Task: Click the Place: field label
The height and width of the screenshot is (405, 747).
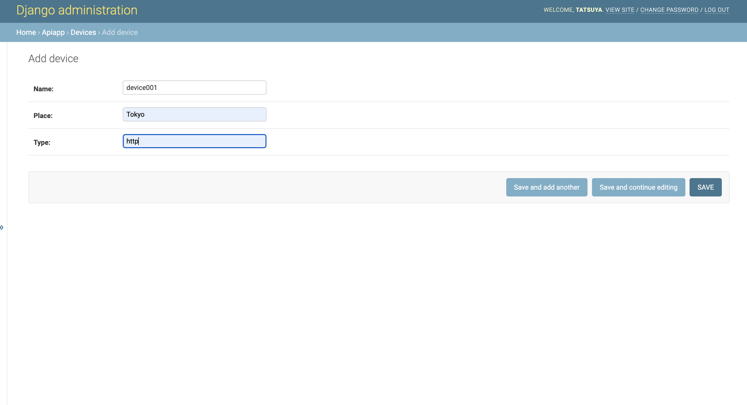Action: point(43,116)
